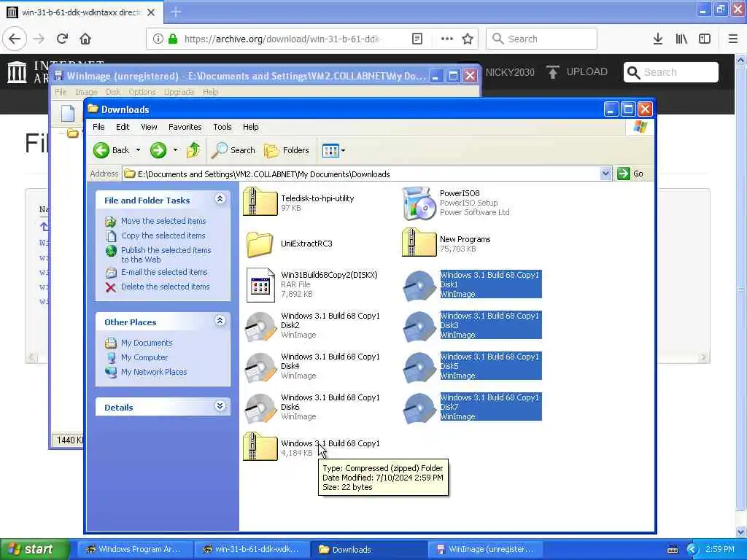Bookmark this page with the star icon

[468, 39]
